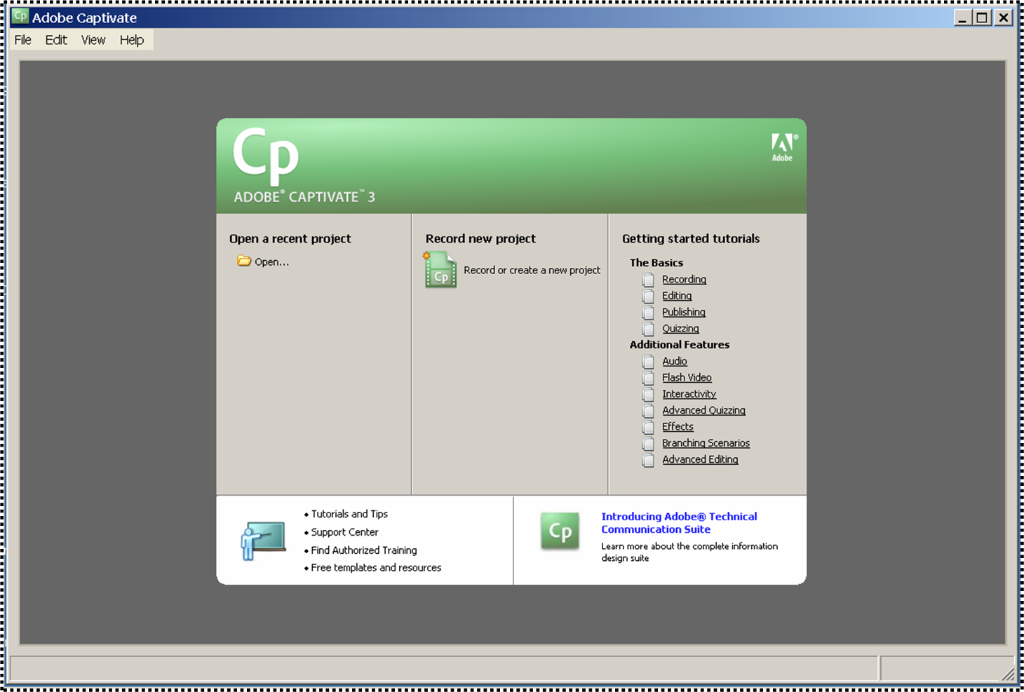This screenshot has height=692, width=1024.
Task: Click the Record new project Cp icon
Action: pyautogui.click(x=440, y=270)
